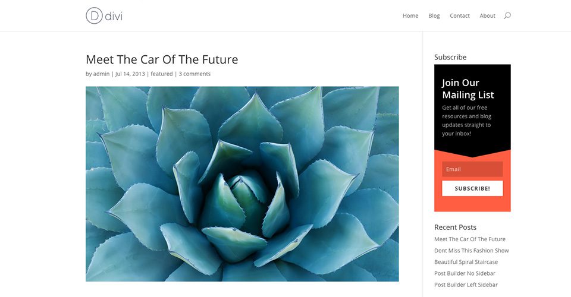Click the Email input field
The width and height of the screenshot is (571, 297).
pos(472,169)
